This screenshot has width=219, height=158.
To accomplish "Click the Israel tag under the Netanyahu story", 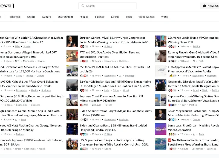I will (x=196, y=91).
